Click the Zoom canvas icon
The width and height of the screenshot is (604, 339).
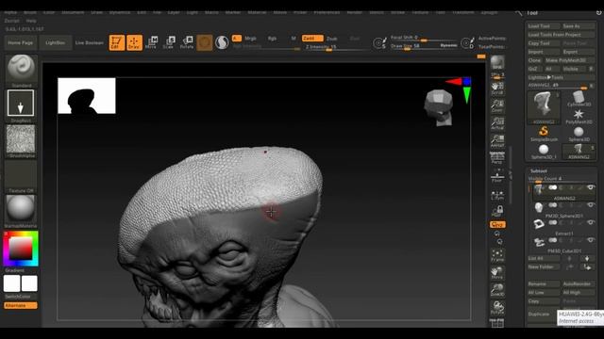[x=497, y=105]
